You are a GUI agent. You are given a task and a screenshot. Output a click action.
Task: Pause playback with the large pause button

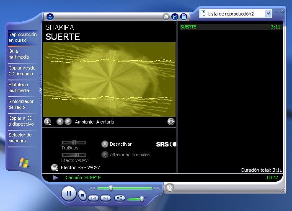coord(69,194)
